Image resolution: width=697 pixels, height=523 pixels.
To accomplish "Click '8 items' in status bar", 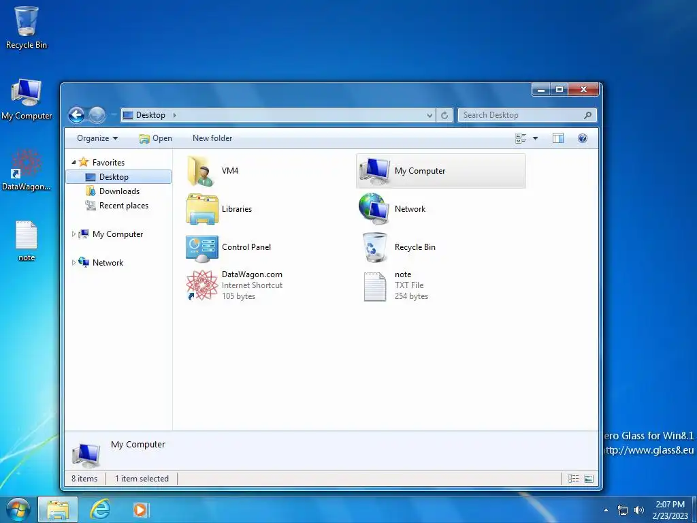I will (x=84, y=479).
